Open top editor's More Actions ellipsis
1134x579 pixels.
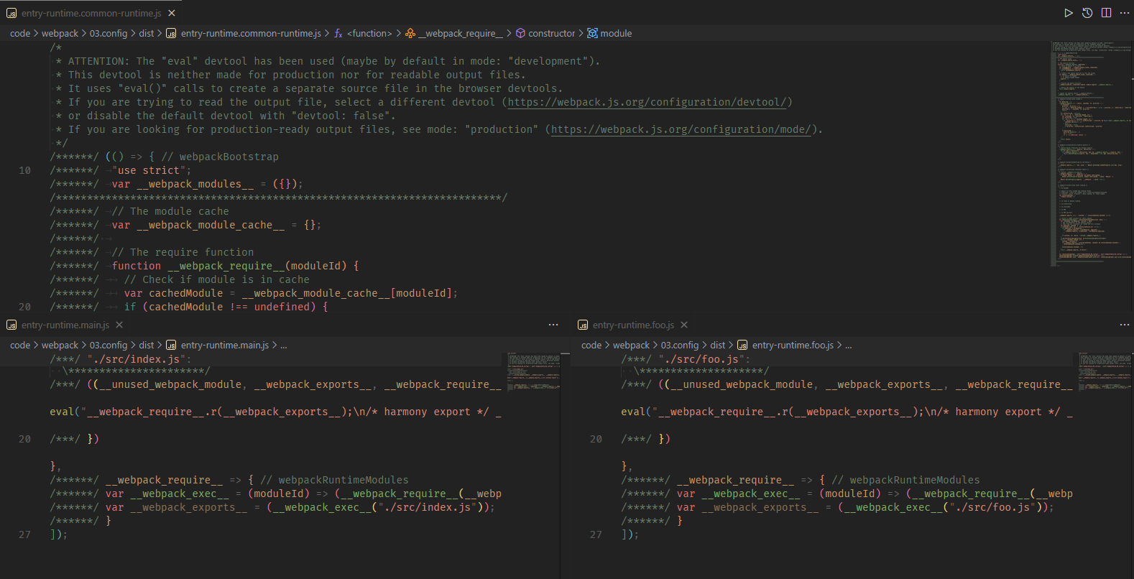(1125, 13)
